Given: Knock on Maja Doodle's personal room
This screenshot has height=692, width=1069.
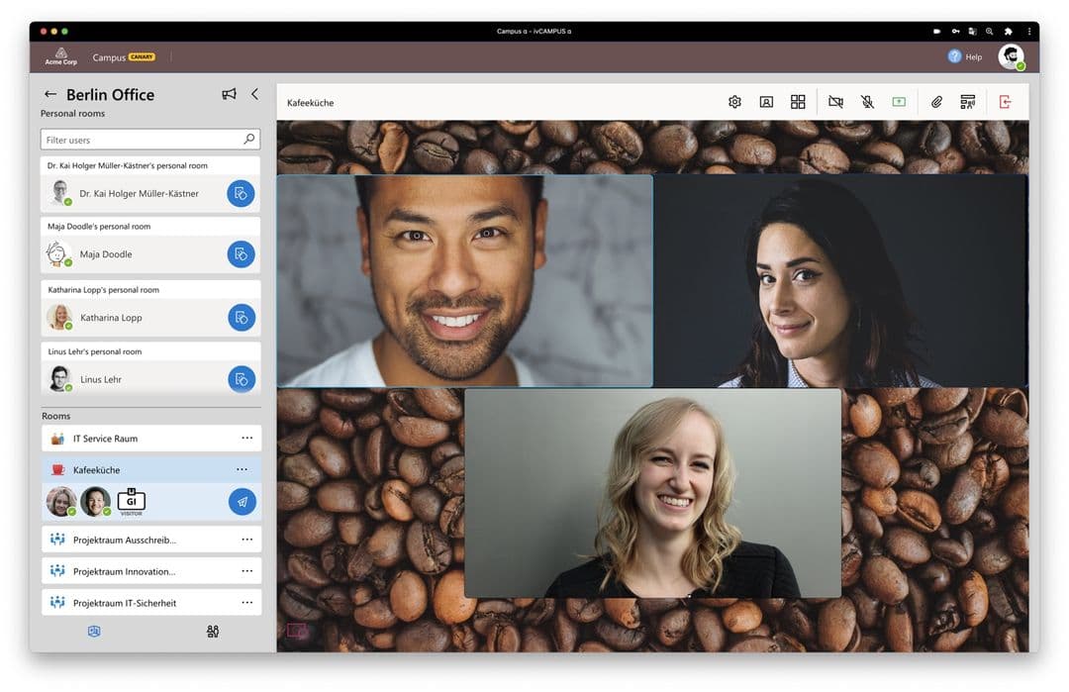Looking at the screenshot, I should (x=241, y=254).
